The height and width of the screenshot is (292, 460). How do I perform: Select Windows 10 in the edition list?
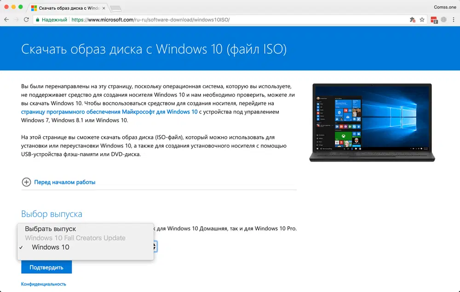50,247
